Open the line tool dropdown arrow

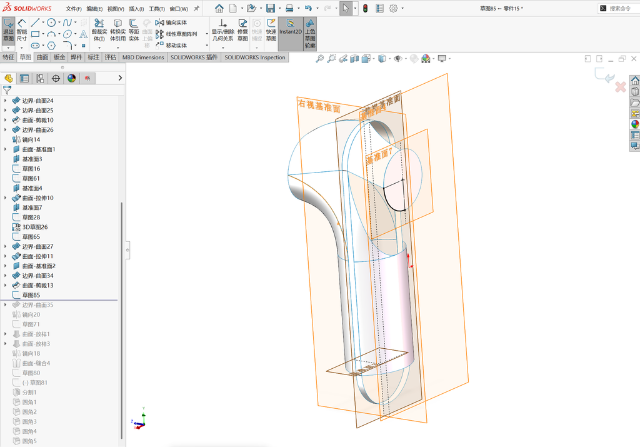point(43,23)
